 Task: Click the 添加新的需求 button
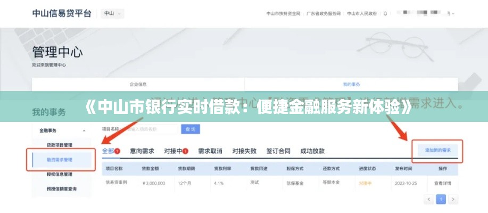(438, 150)
